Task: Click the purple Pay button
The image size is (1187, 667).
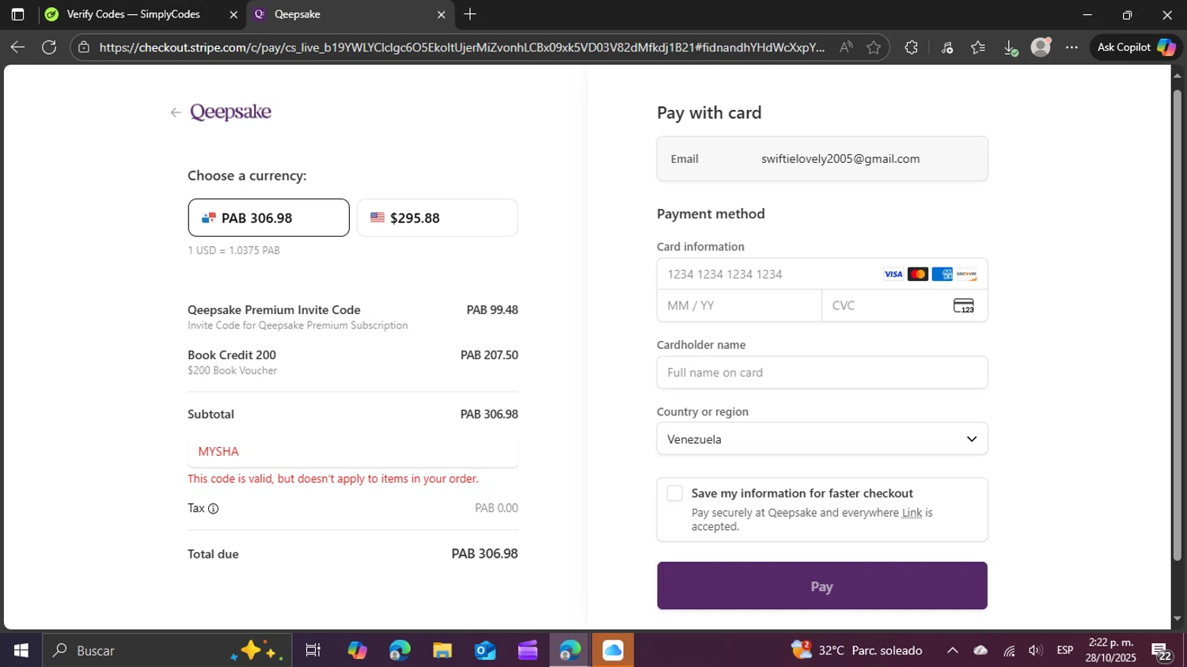Action: point(822,586)
